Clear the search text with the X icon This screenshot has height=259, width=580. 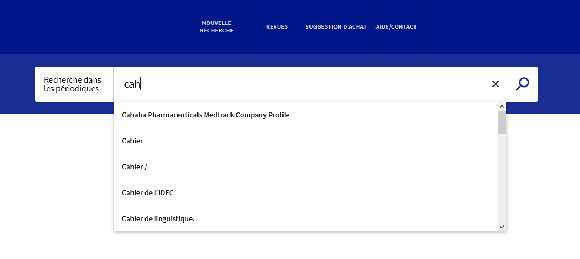pyautogui.click(x=495, y=84)
